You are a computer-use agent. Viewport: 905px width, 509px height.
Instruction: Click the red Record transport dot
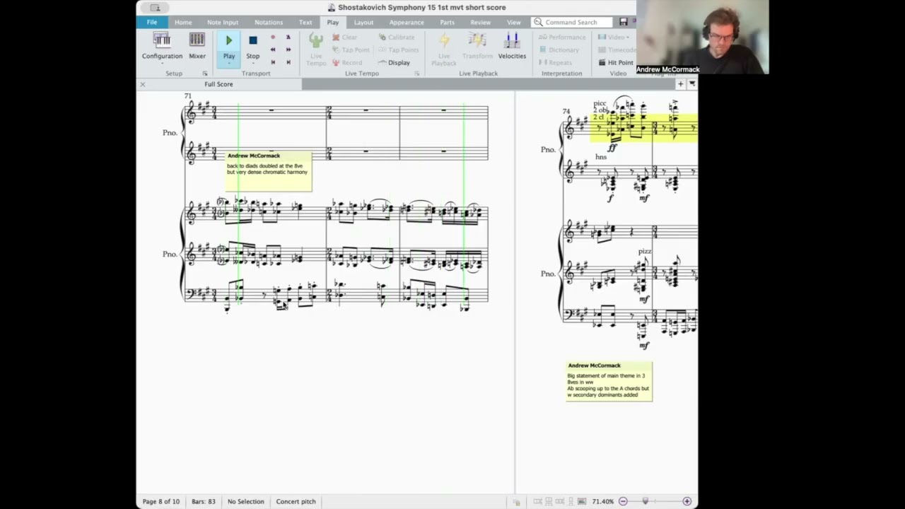tap(273, 37)
